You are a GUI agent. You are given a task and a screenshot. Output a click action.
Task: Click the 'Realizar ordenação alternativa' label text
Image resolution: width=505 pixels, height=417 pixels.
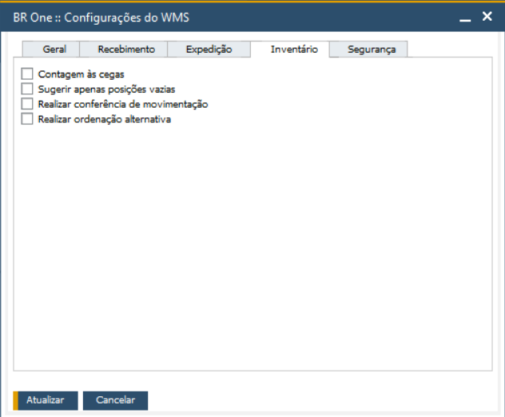[x=105, y=120]
